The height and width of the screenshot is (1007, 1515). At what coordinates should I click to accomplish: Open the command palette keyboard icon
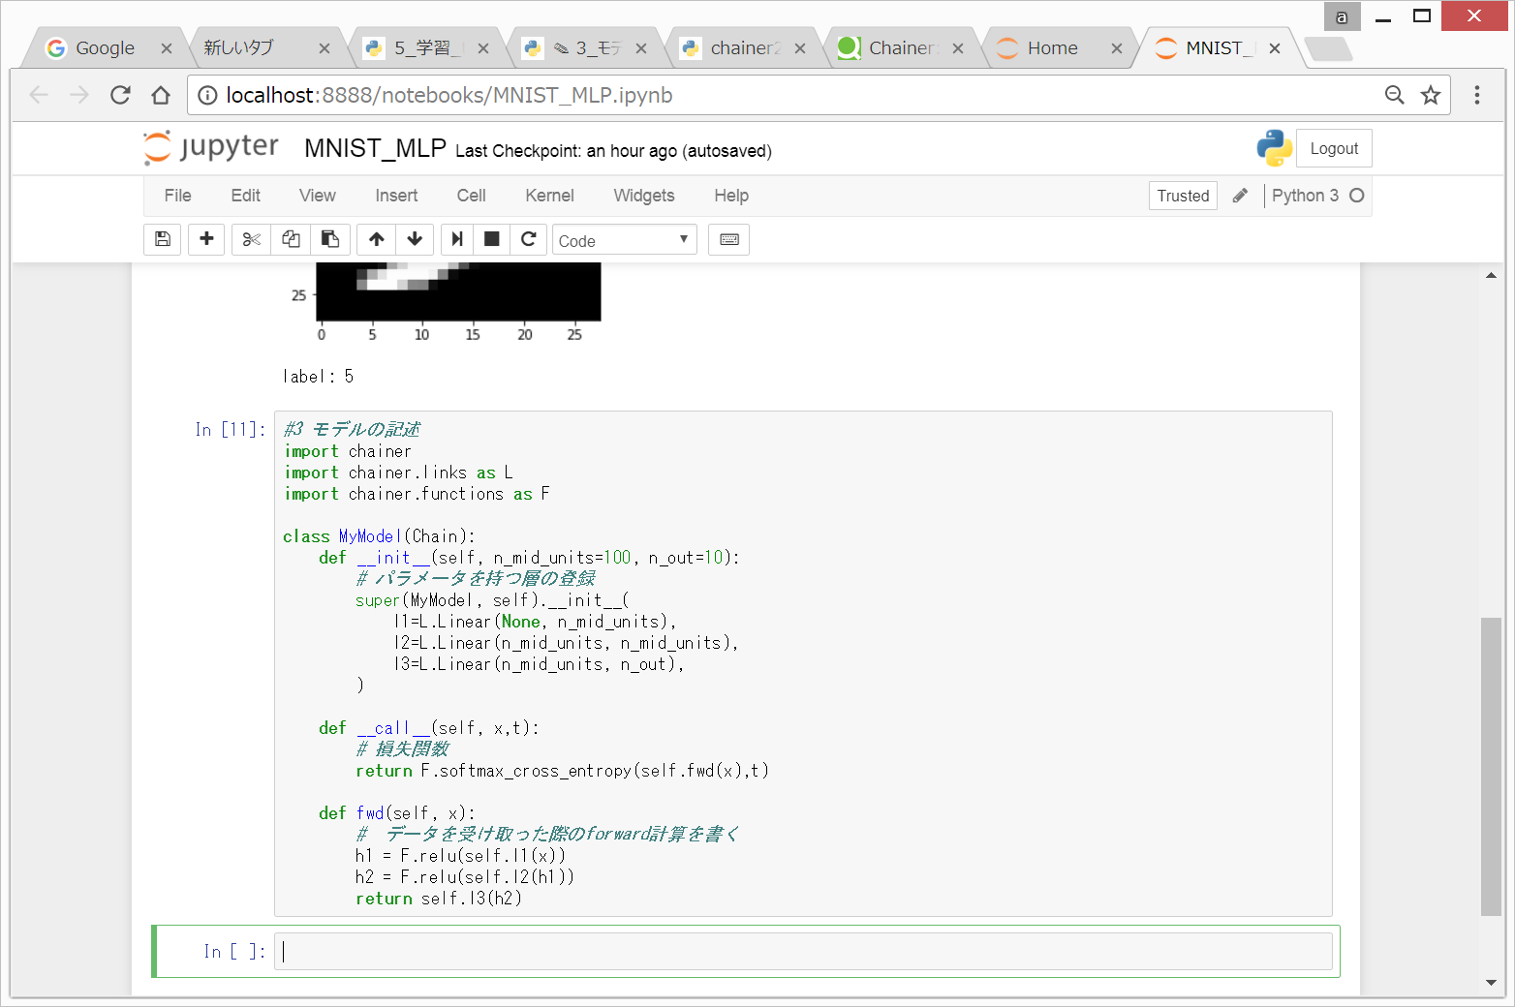[x=729, y=239]
